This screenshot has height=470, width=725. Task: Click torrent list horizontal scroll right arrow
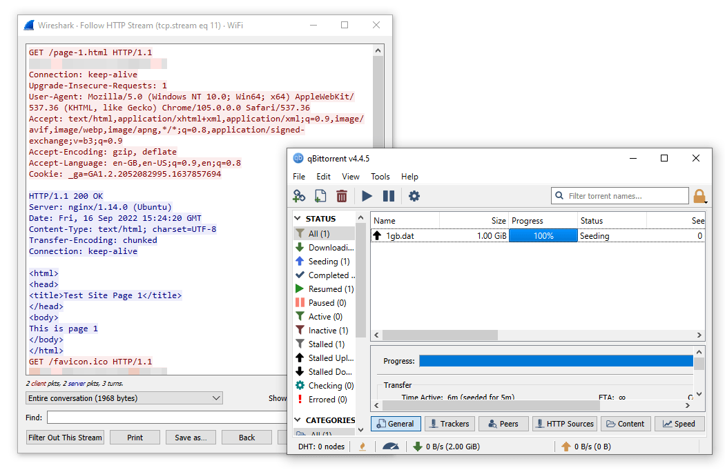coord(699,335)
